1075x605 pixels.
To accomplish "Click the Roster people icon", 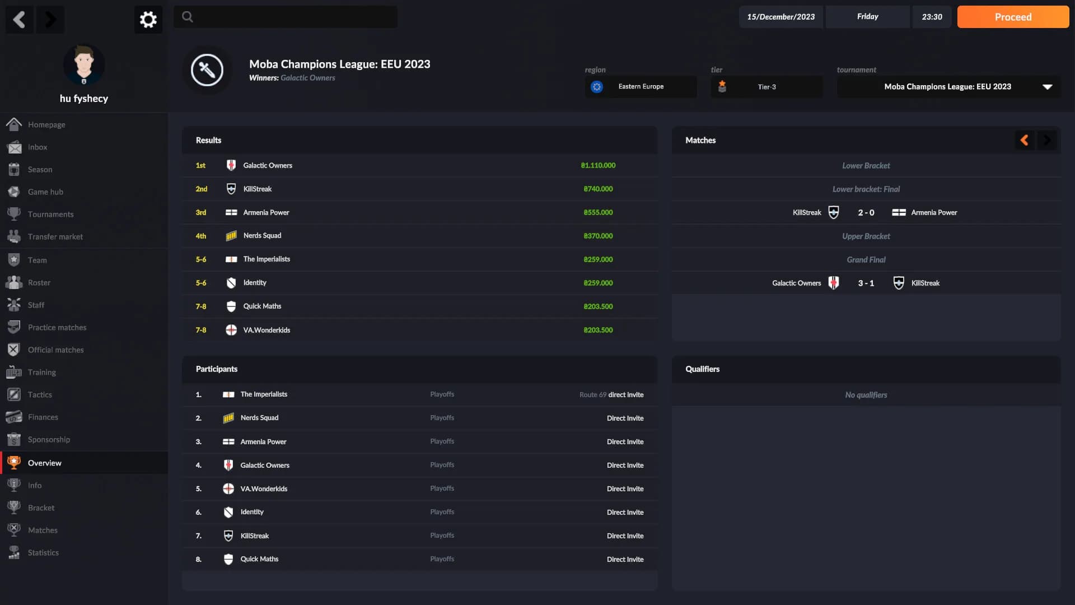I will pyautogui.click(x=14, y=282).
